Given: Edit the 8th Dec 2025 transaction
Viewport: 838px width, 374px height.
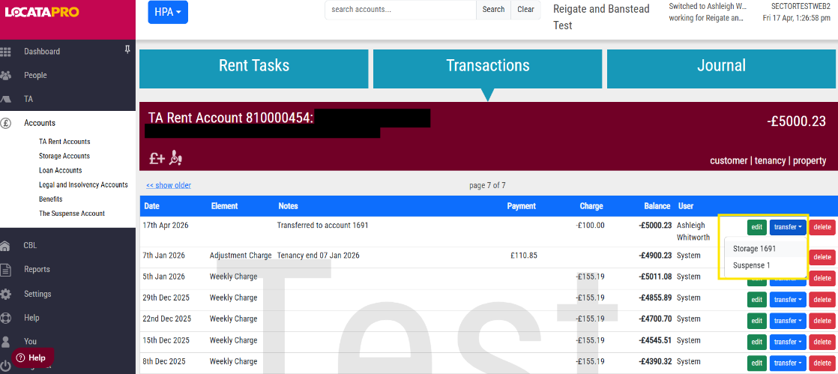Looking at the screenshot, I should pyautogui.click(x=757, y=364).
